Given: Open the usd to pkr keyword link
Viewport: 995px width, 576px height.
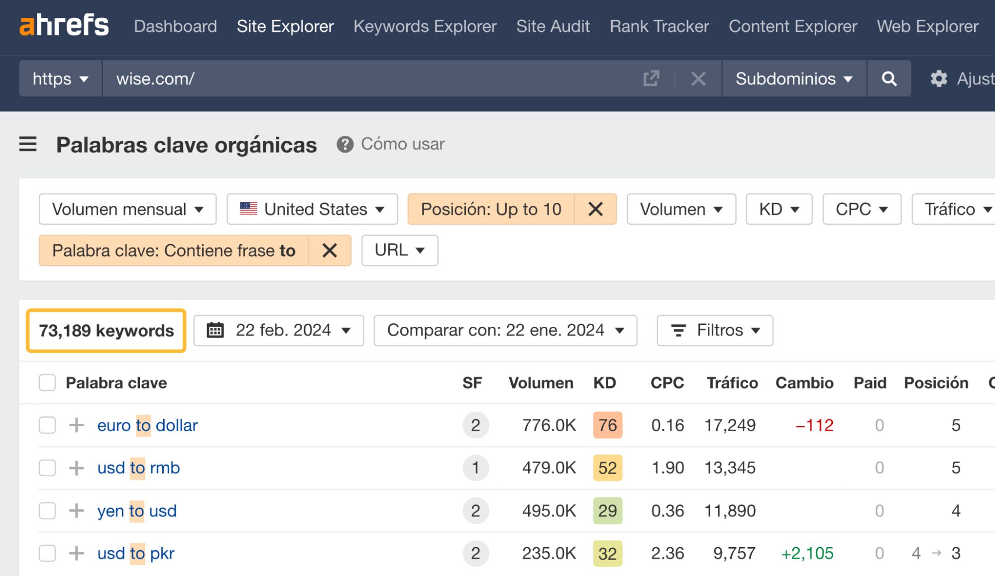Looking at the screenshot, I should (x=135, y=553).
